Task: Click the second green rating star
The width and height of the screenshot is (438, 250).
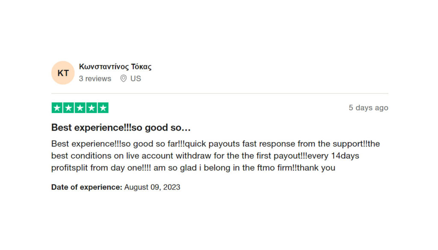Action: pos(68,108)
